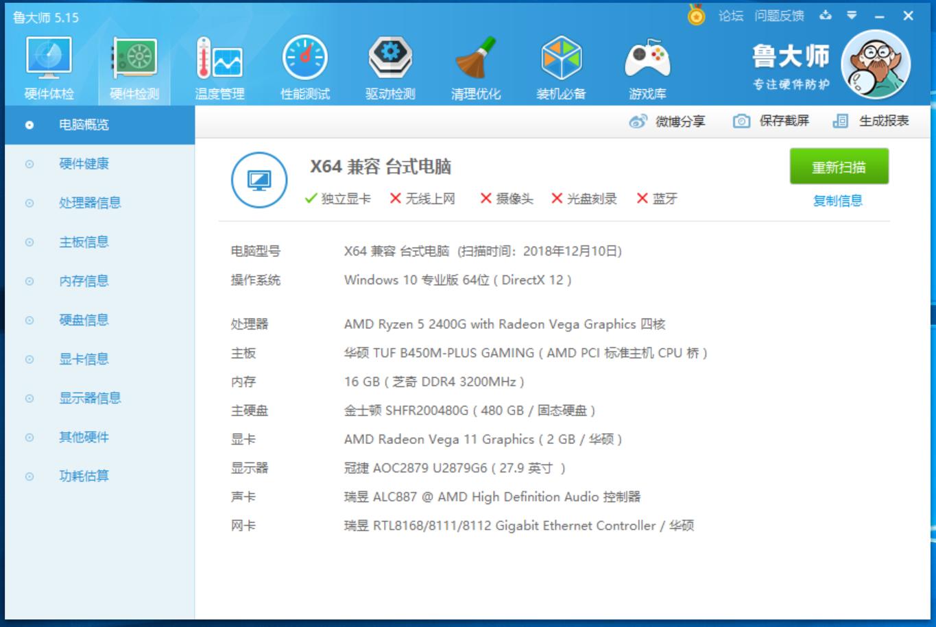Start 驱动检测 driver detection
This screenshot has height=627, width=936.
click(390, 65)
